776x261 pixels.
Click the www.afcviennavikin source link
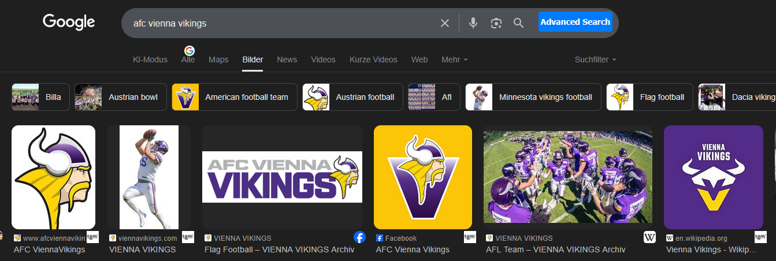coord(54,238)
